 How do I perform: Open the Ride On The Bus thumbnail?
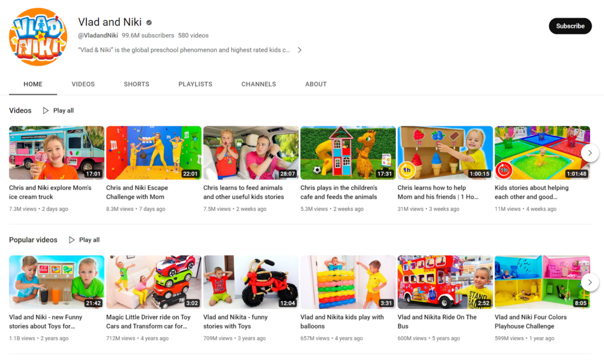pos(445,282)
